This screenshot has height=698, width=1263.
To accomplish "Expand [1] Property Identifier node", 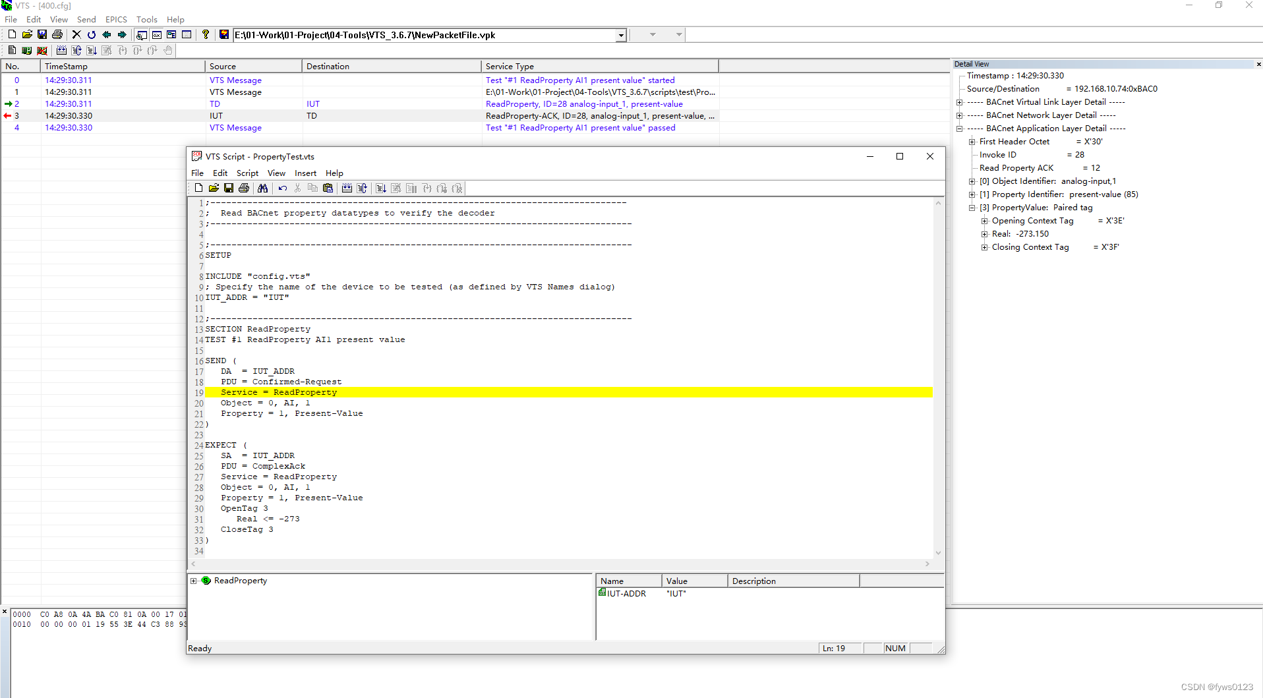I will tap(972, 194).
